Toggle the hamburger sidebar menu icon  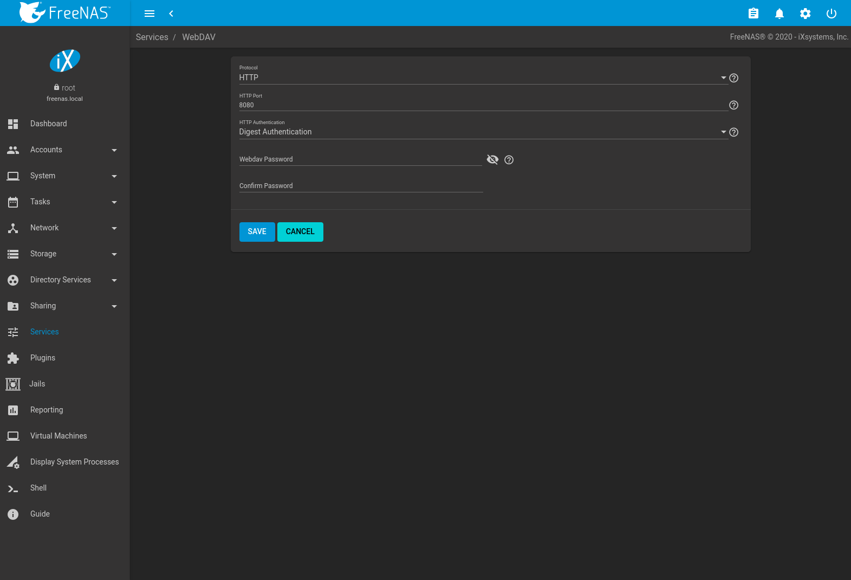tap(150, 14)
